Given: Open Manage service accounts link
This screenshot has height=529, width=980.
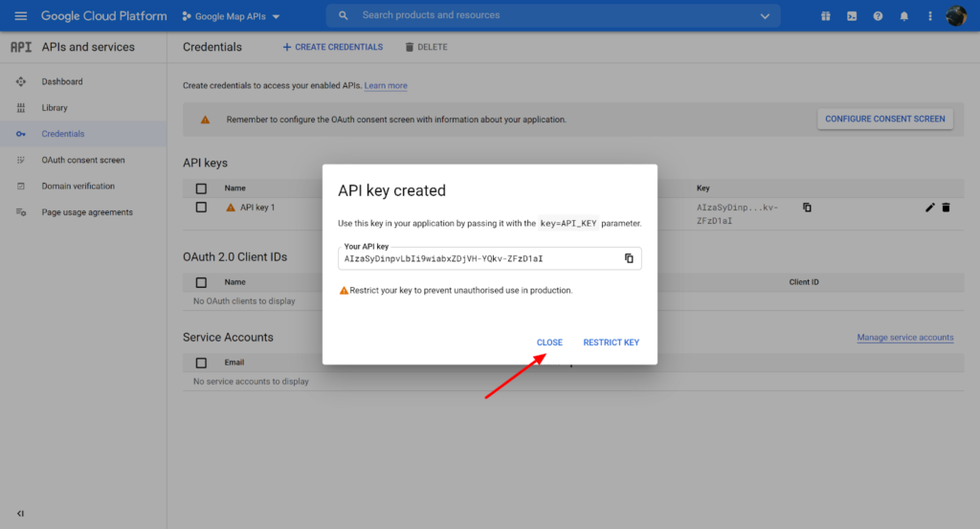Looking at the screenshot, I should pyautogui.click(x=905, y=338).
